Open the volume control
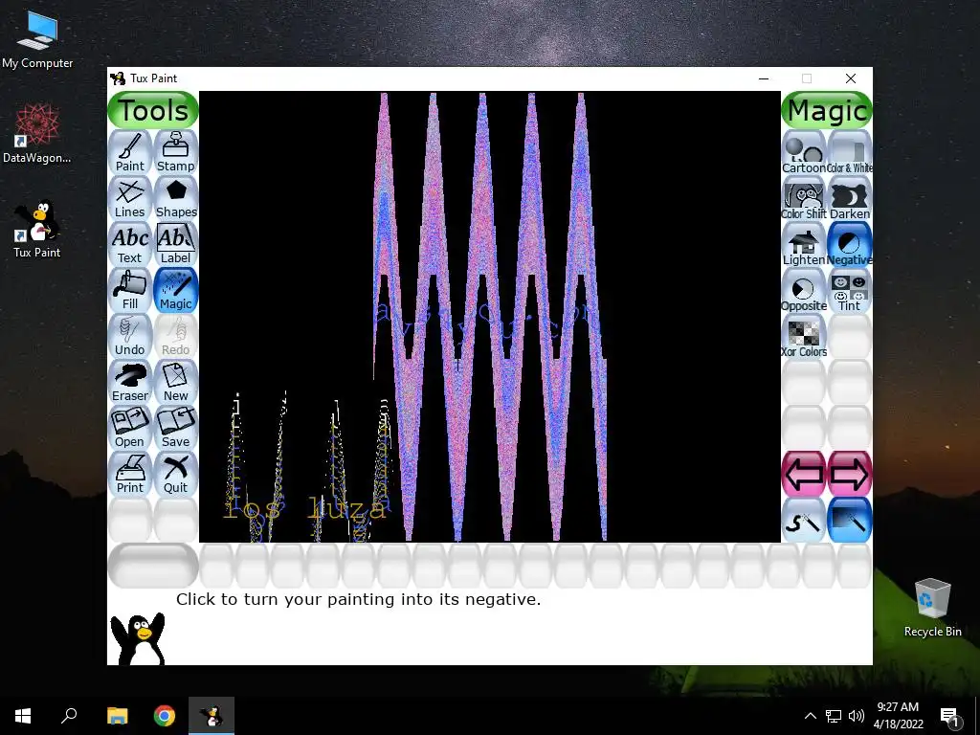980x735 pixels. [x=857, y=716]
